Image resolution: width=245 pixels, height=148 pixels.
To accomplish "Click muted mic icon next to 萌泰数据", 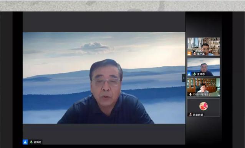I will pos(190,115).
